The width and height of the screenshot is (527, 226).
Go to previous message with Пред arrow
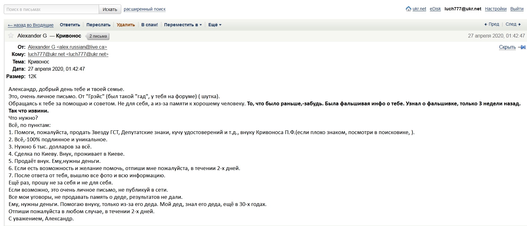coord(492,24)
